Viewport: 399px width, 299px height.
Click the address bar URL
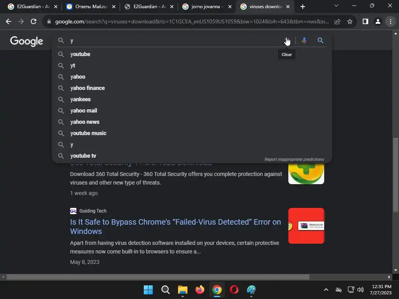192,22
